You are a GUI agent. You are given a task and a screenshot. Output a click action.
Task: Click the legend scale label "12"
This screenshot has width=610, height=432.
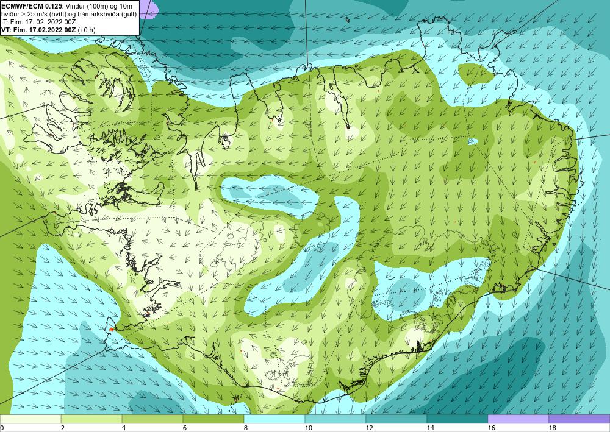coord(370,428)
